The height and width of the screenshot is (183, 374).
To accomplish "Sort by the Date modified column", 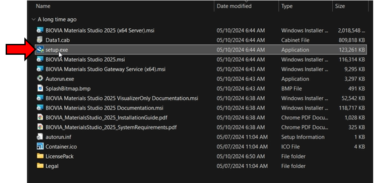I will [x=234, y=6].
